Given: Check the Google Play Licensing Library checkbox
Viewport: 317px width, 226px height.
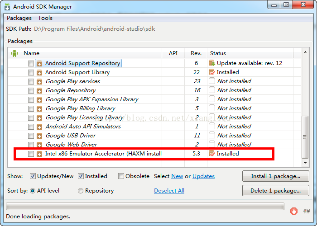Looking at the screenshot, I should click(31, 118).
